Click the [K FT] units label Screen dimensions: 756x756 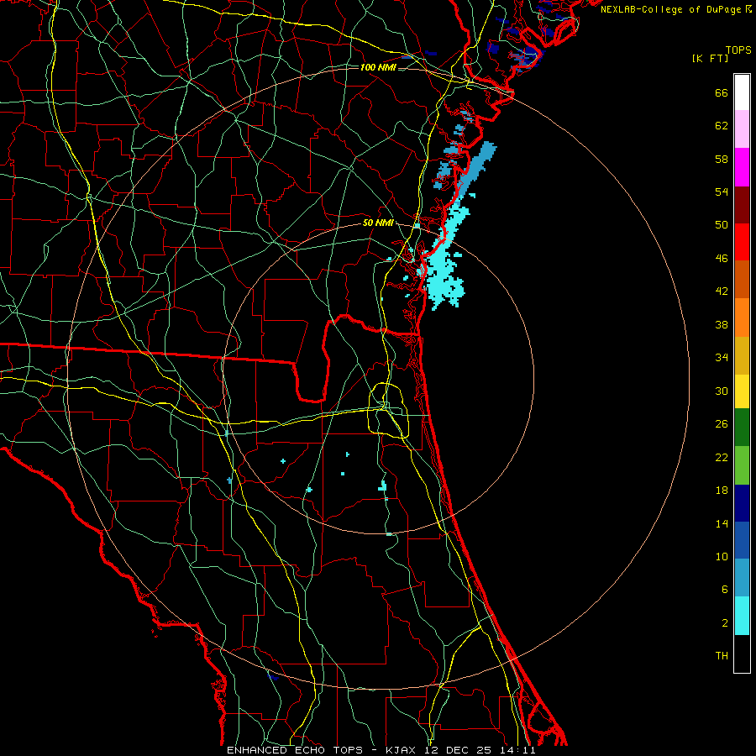point(710,59)
